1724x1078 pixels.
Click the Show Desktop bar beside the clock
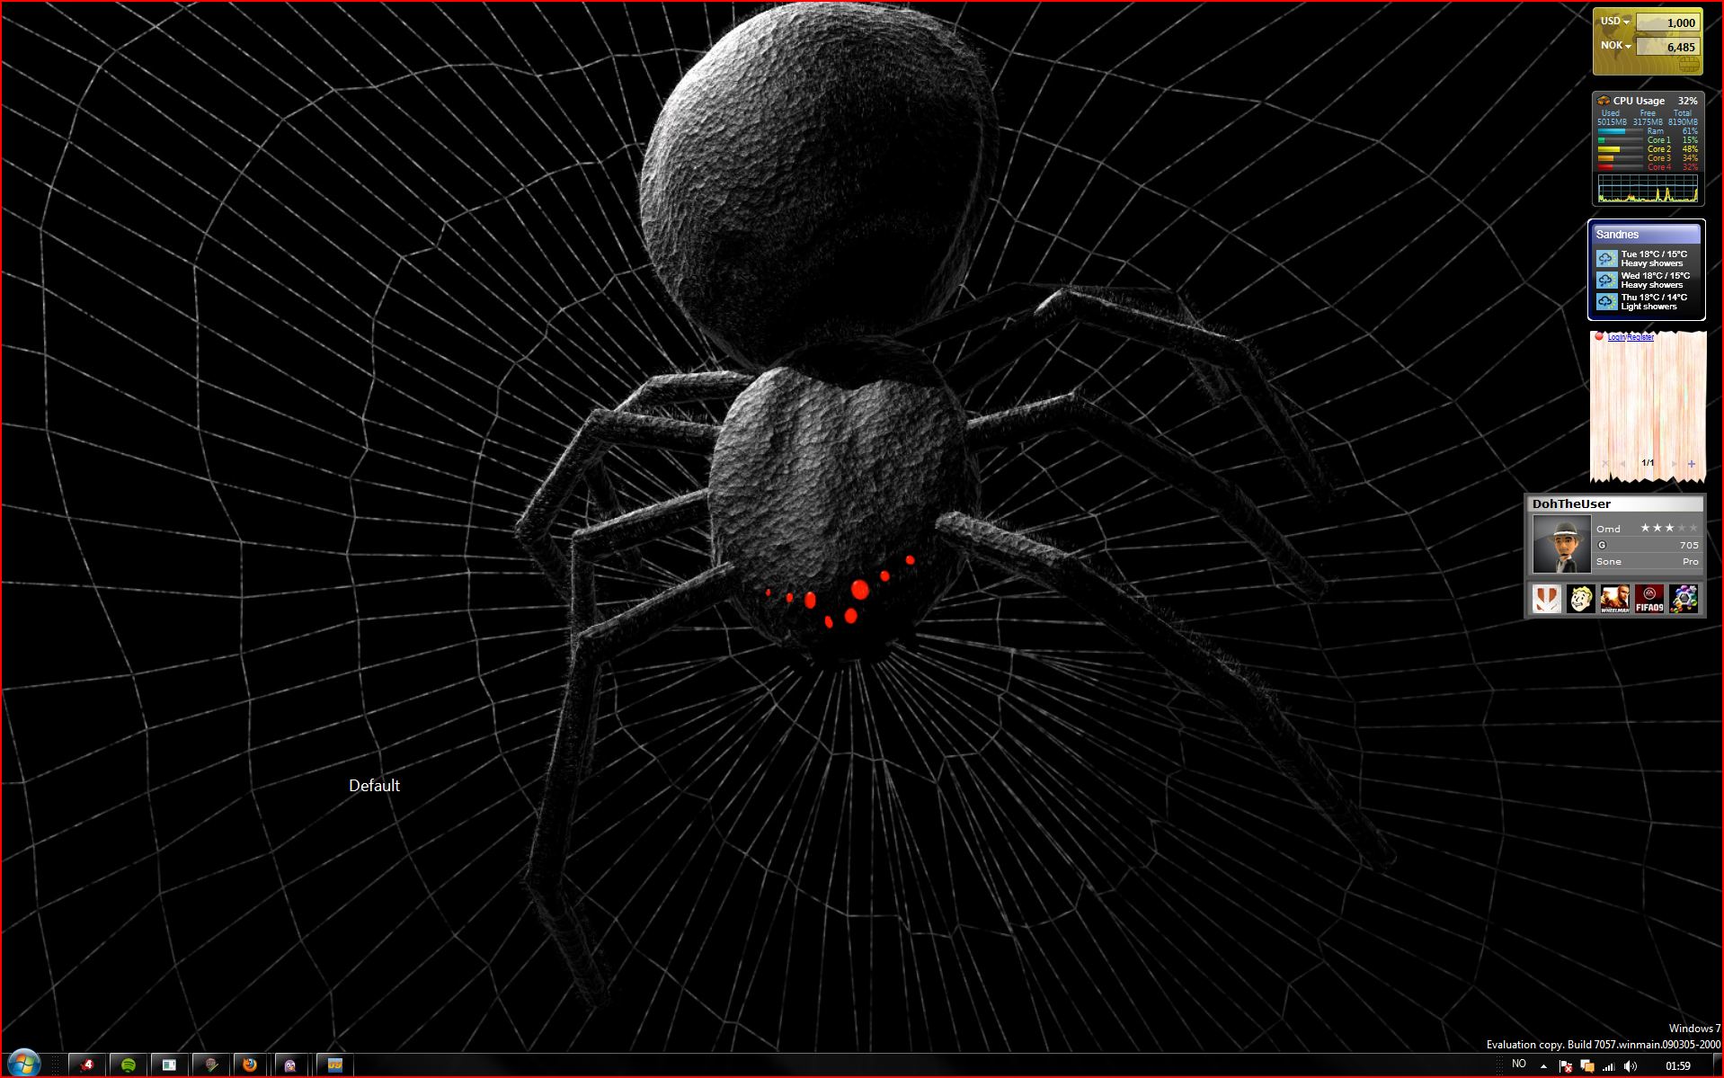point(1717,1065)
